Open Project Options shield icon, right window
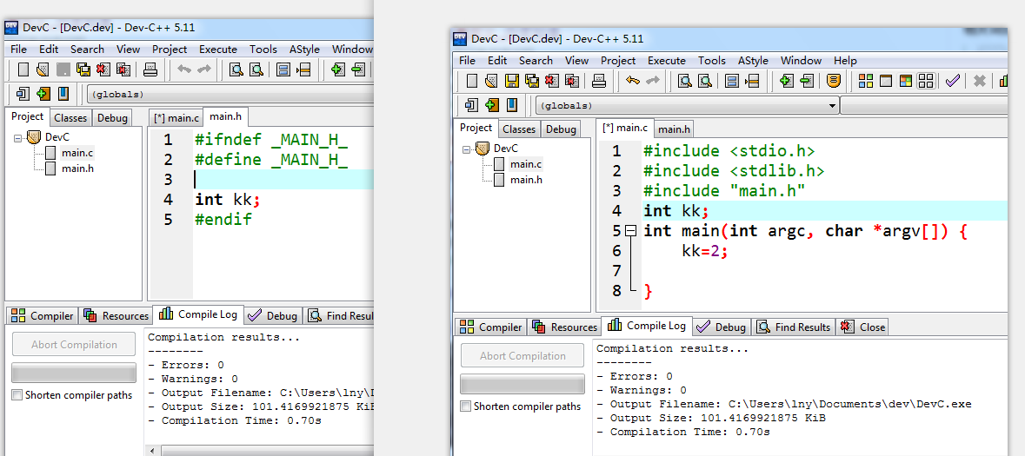Image resolution: width=1025 pixels, height=456 pixels. 833,81
